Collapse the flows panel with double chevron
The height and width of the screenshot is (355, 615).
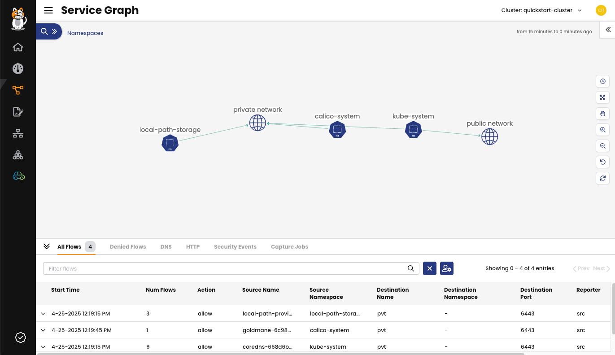tap(47, 246)
